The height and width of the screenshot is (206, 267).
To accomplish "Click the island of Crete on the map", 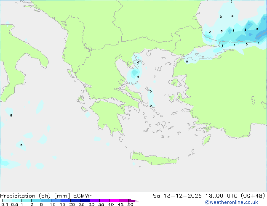I will pos(154,159).
